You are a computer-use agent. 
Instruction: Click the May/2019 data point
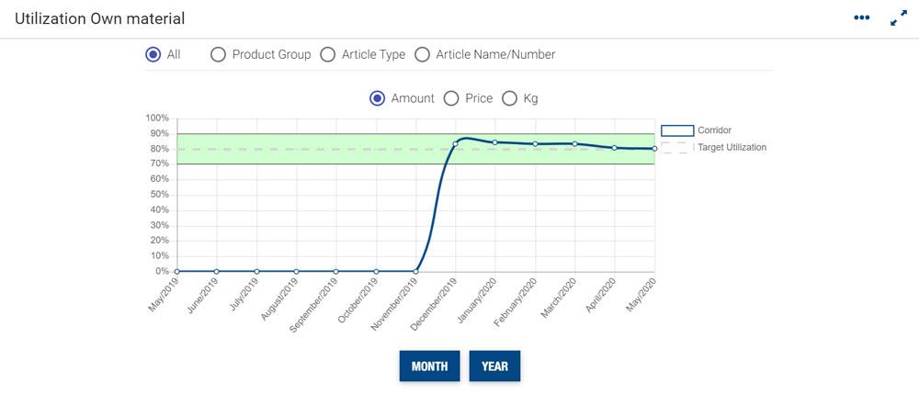coord(176,271)
